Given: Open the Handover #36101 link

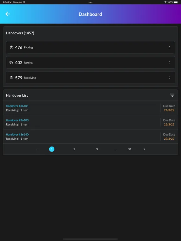Looking at the screenshot, I should 17,106.
